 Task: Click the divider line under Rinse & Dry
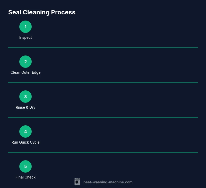[x=103, y=118]
